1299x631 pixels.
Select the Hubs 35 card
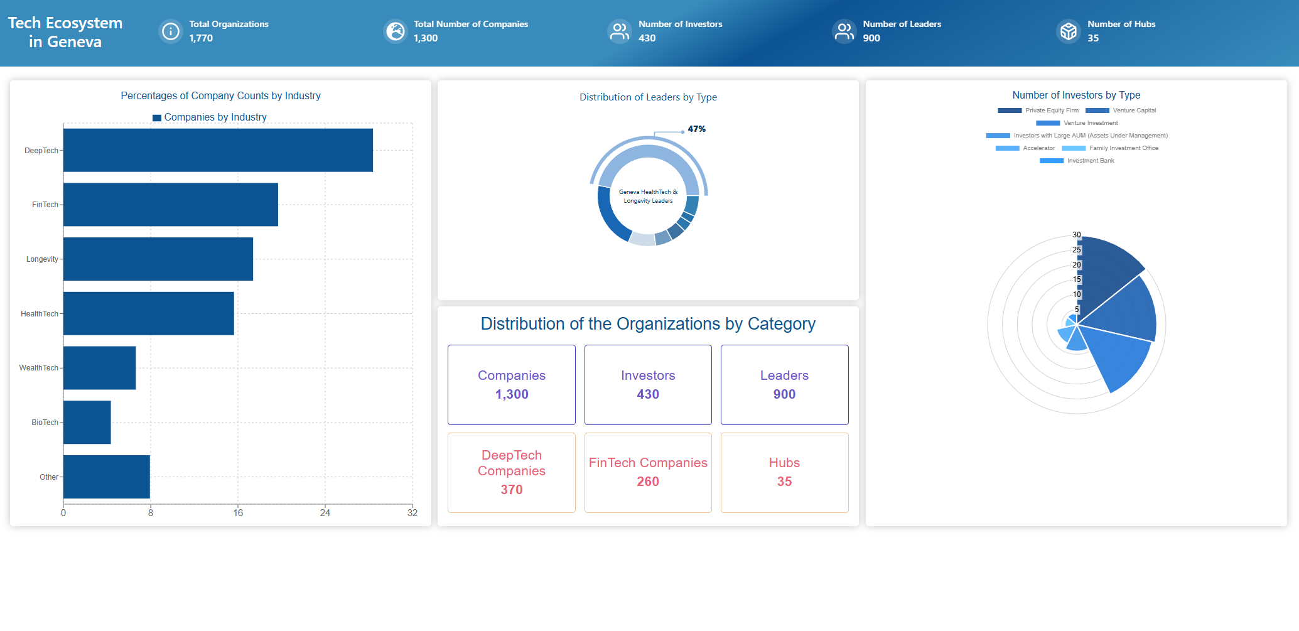coord(784,473)
